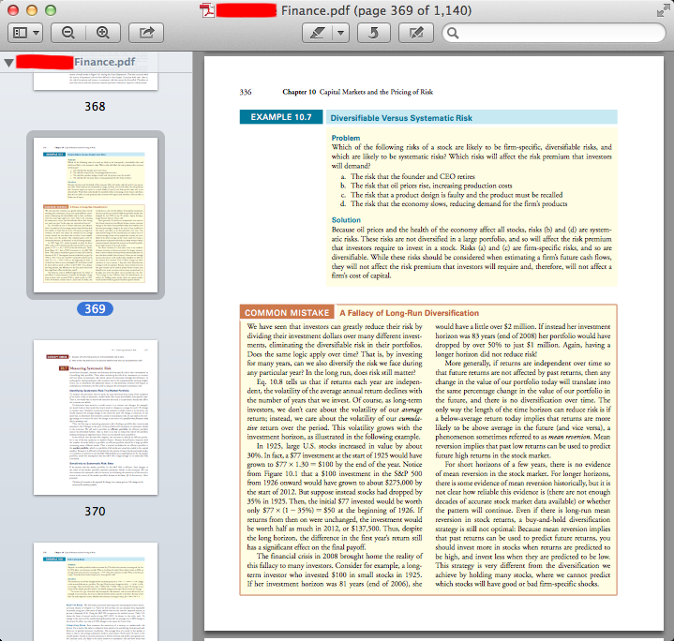Screen dimensions: 674x641
Task: Collapse the Finance.pdf disclosure triangle
Action: [x=8, y=63]
